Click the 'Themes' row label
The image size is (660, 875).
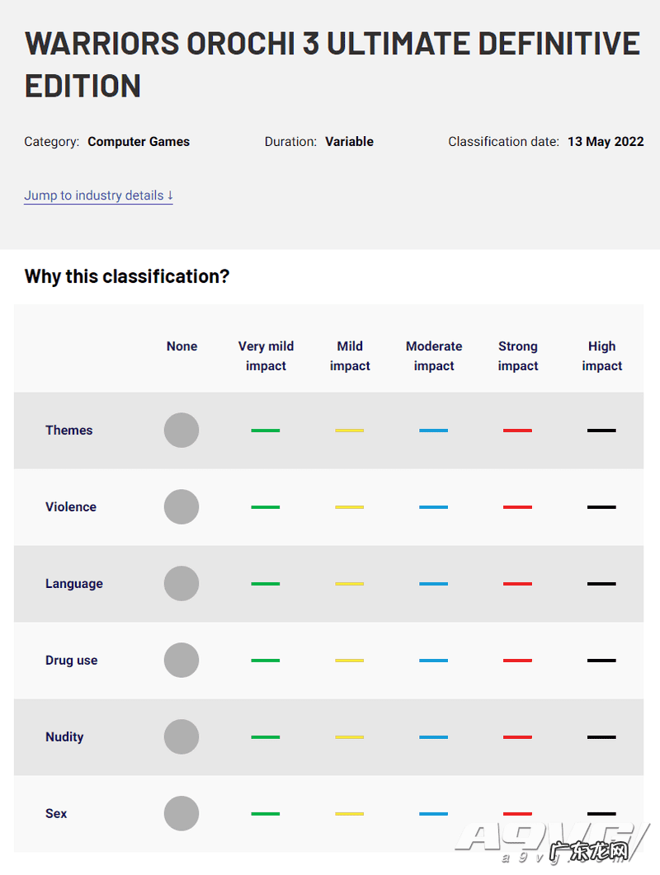[x=69, y=430]
